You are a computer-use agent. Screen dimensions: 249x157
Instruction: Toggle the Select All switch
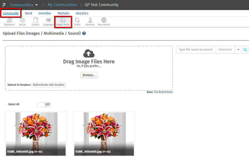coord(44,104)
